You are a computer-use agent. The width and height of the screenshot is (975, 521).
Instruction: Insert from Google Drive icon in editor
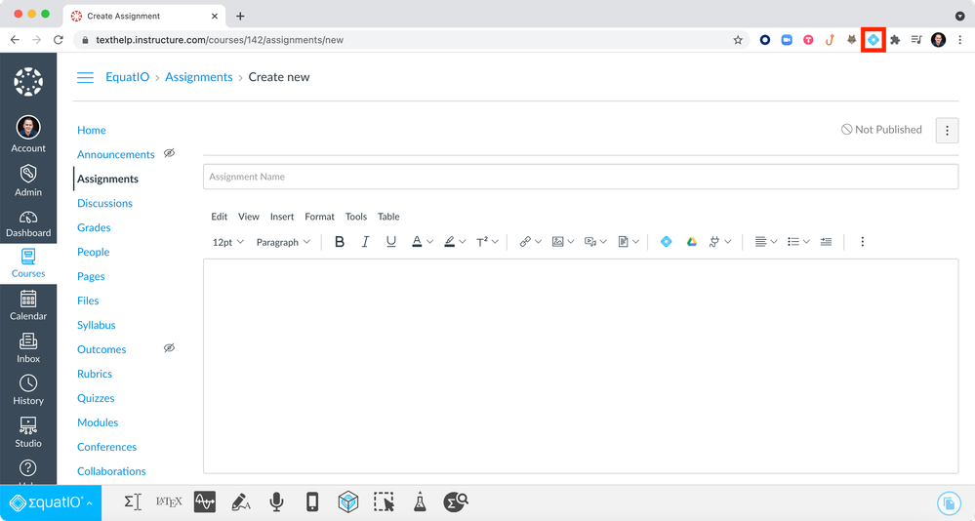(691, 242)
